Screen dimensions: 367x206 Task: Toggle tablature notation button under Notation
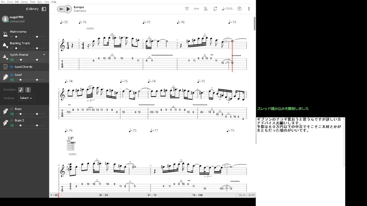(x=28, y=90)
